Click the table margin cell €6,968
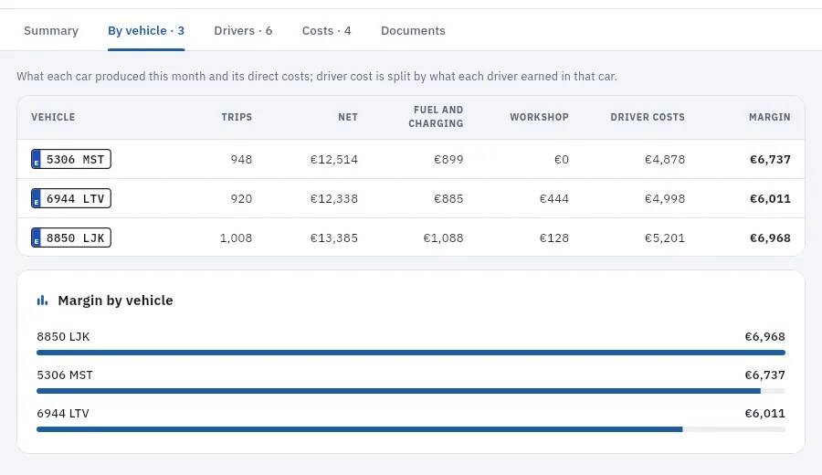 pyautogui.click(x=770, y=237)
